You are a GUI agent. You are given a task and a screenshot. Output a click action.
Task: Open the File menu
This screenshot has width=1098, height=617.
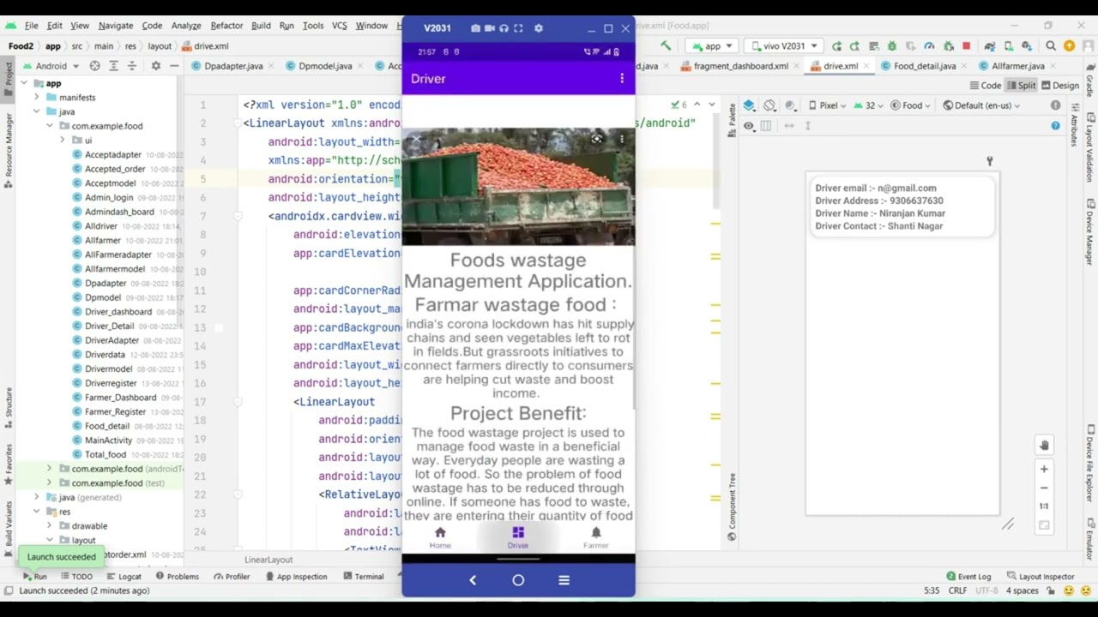click(x=32, y=26)
